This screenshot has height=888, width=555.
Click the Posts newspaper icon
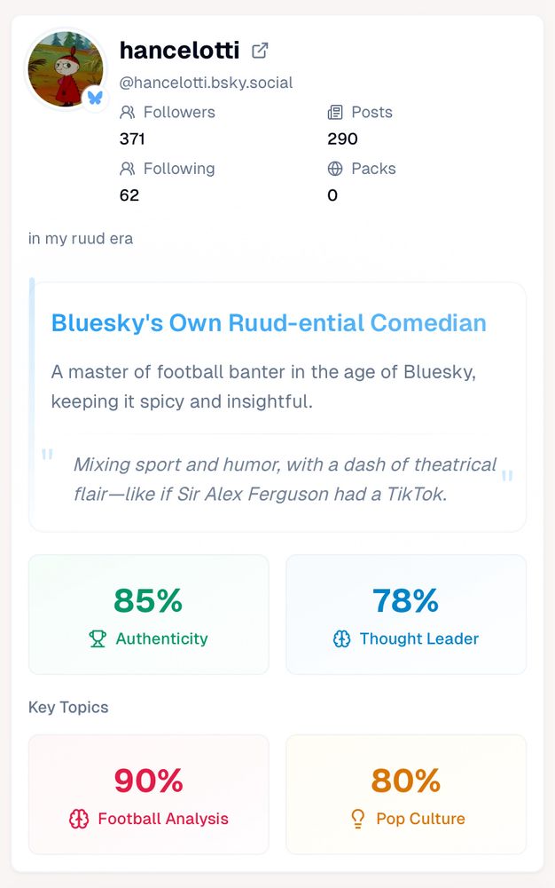coord(335,113)
